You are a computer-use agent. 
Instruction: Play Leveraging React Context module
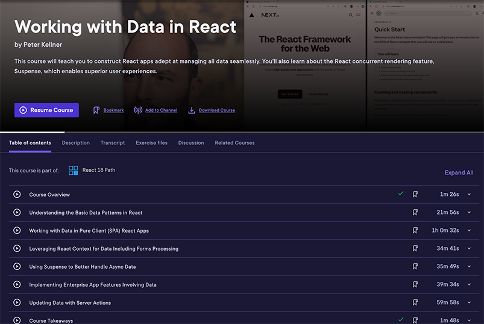point(17,248)
